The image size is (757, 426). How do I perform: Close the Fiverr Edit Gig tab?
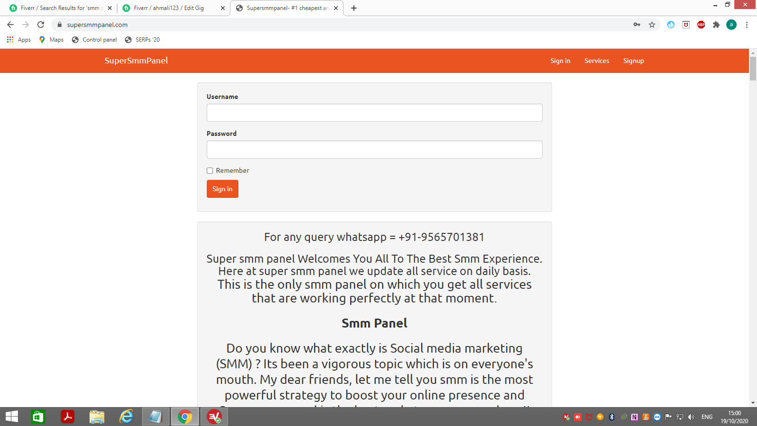click(223, 8)
